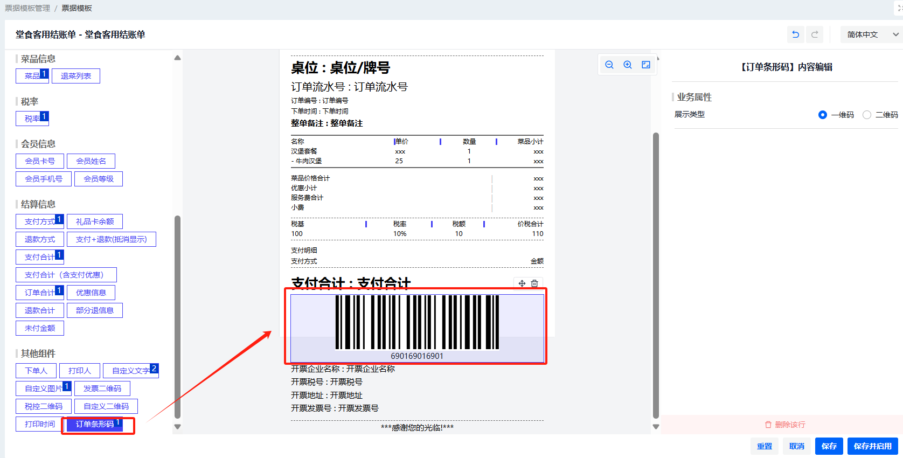Image resolution: width=903 pixels, height=458 pixels.
Task: Click the 取消 button
Action: pos(797,446)
